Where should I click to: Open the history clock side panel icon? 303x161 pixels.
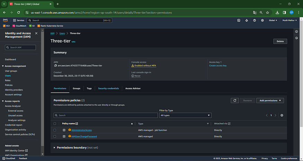click(x=296, y=38)
